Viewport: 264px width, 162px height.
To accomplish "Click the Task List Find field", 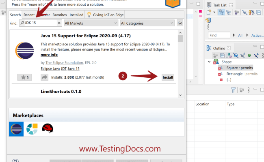I will click(219, 35).
